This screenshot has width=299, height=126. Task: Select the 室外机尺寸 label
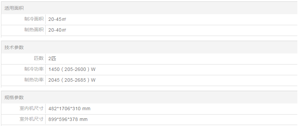[x=32, y=119]
